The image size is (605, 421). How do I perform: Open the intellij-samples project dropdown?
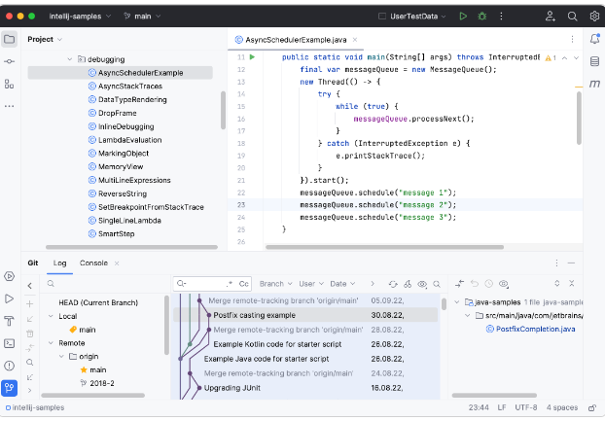click(80, 17)
